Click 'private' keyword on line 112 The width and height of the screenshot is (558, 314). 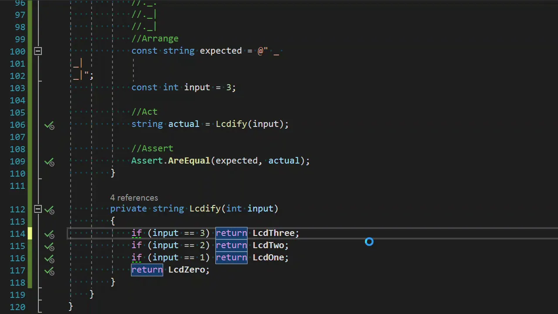point(129,208)
